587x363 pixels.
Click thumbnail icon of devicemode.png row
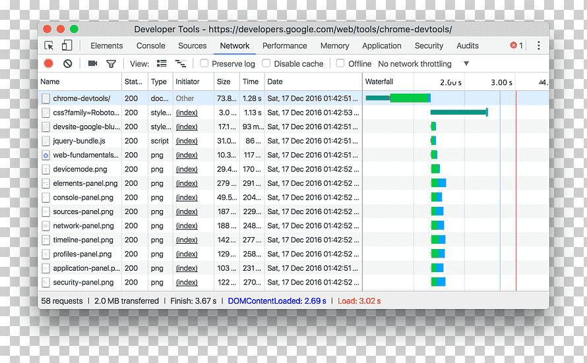coord(46,169)
